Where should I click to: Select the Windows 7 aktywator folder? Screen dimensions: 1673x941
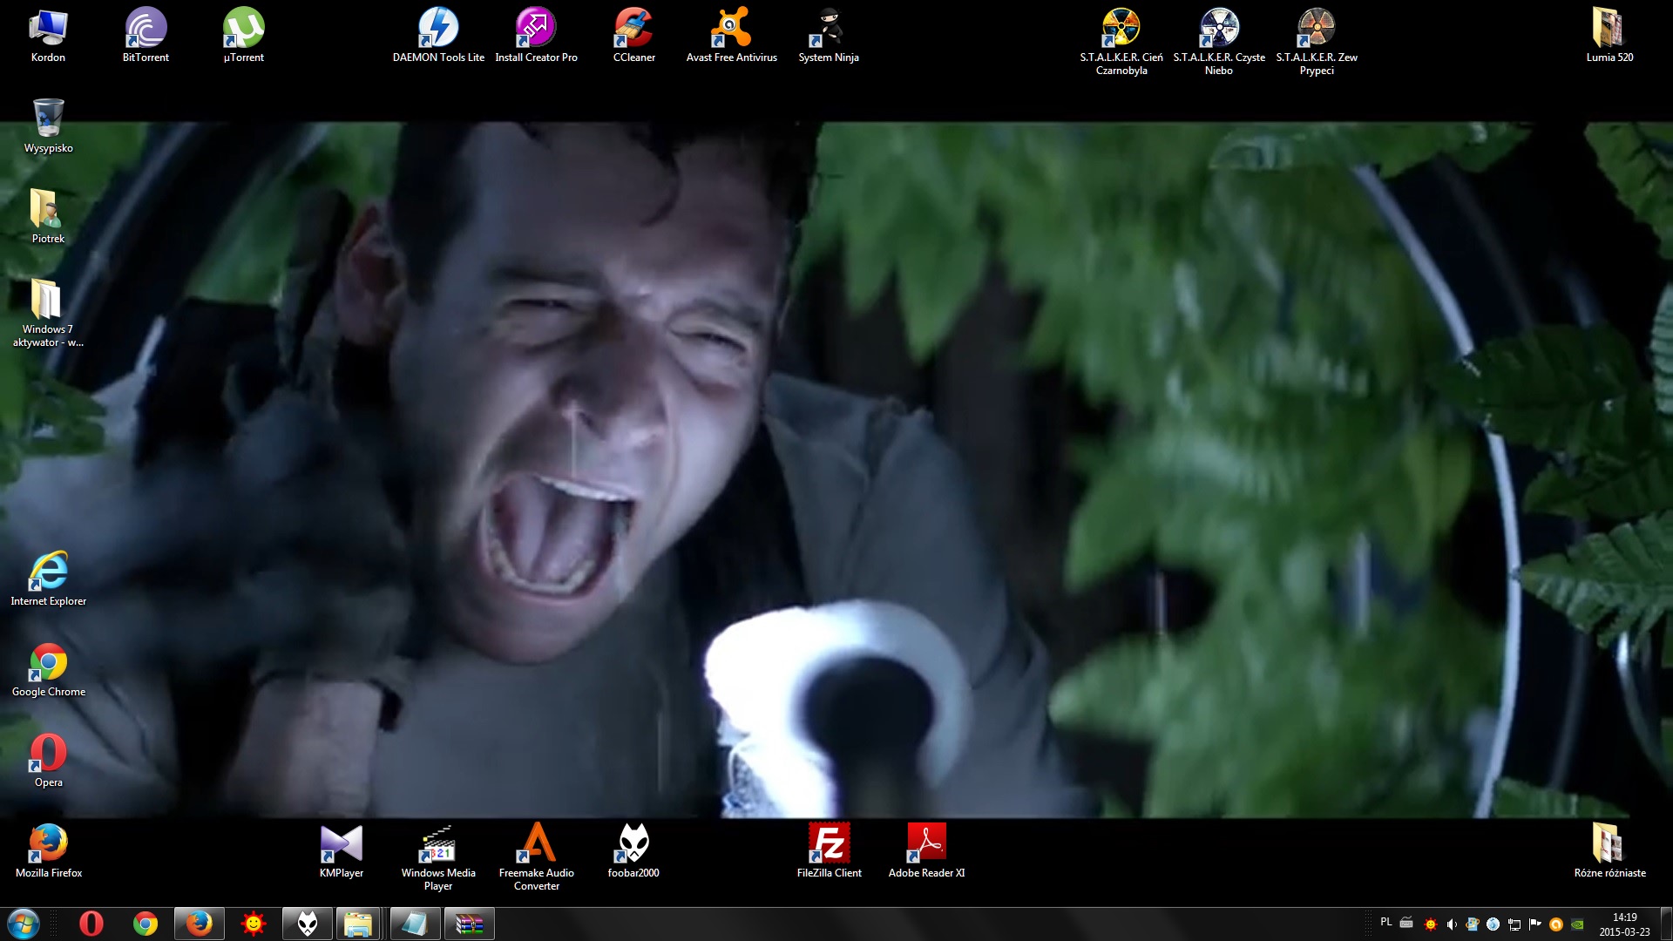coord(48,313)
